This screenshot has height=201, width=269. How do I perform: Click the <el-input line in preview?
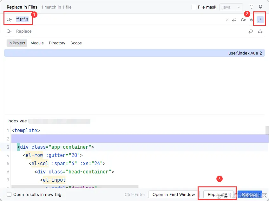pyautogui.click(x=53, y=180)
